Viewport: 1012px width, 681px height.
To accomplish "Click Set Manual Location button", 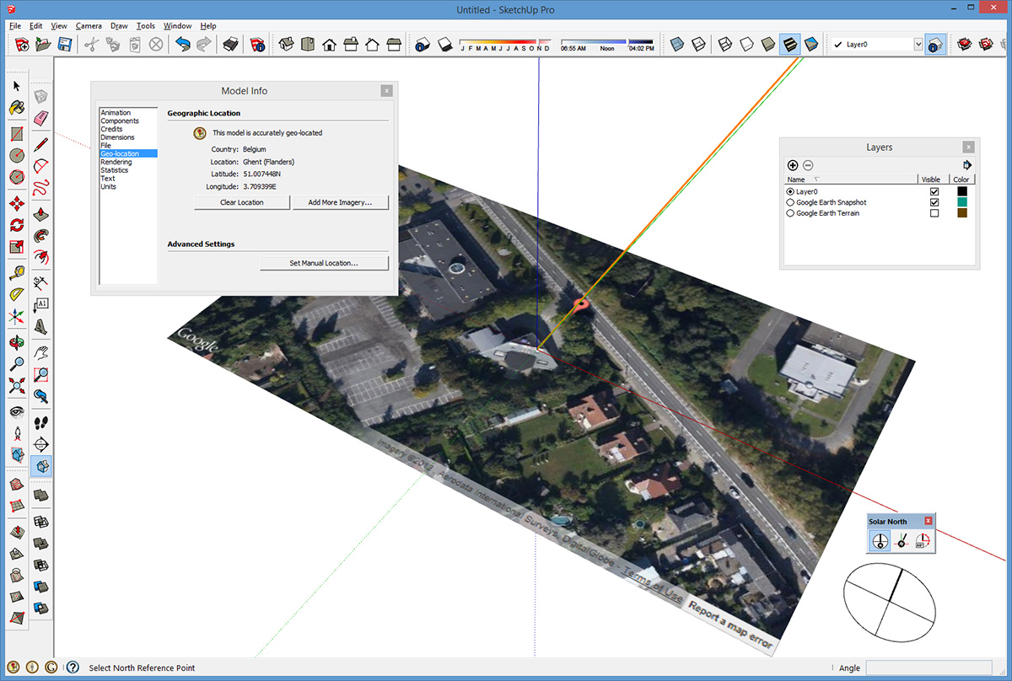I will coord(324,263).
